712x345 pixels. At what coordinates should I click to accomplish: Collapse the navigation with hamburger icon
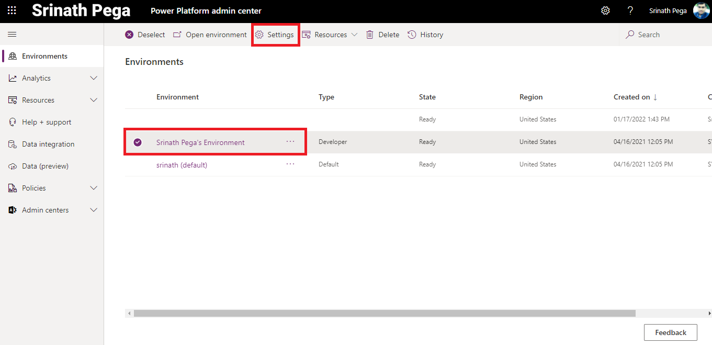12,35
